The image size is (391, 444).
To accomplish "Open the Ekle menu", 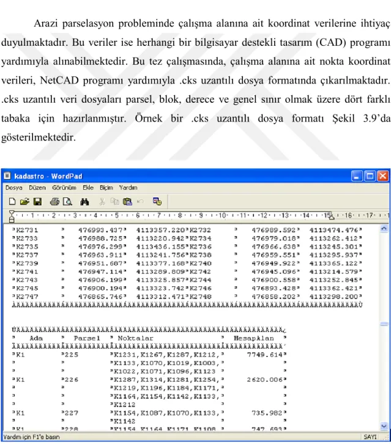I will pos(88,188).
